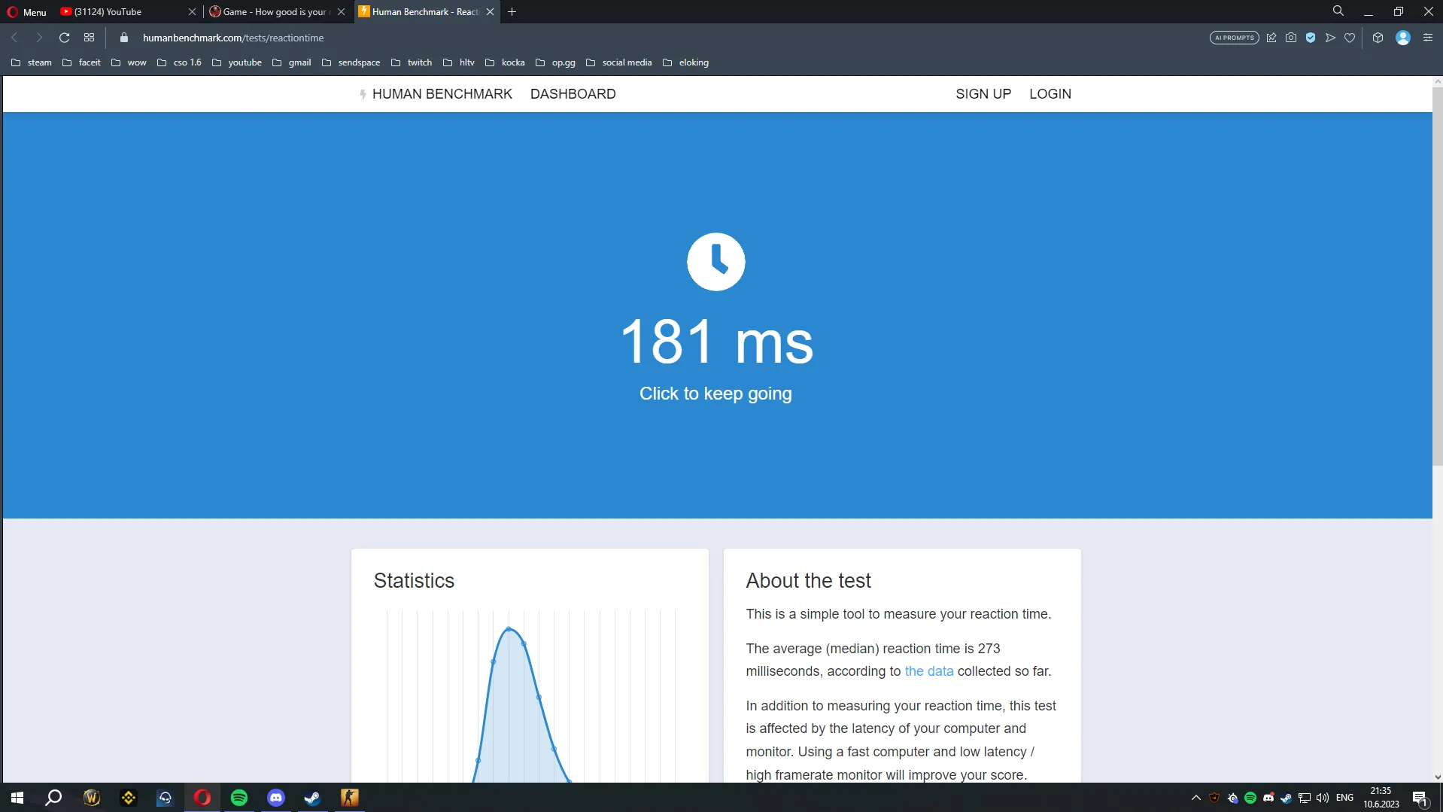Follow 'the data' hyperlink
Screen dimensions: 1443x812
tap(928, 671)
